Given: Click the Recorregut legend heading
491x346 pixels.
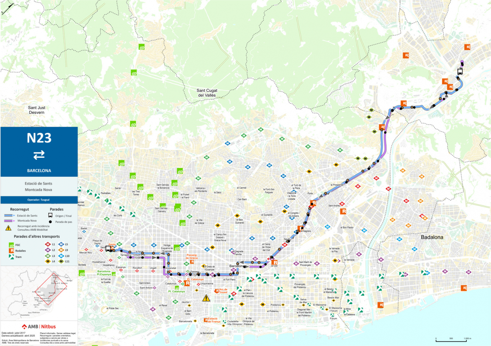Looking at the screenshot, I should tap(19, 209).
